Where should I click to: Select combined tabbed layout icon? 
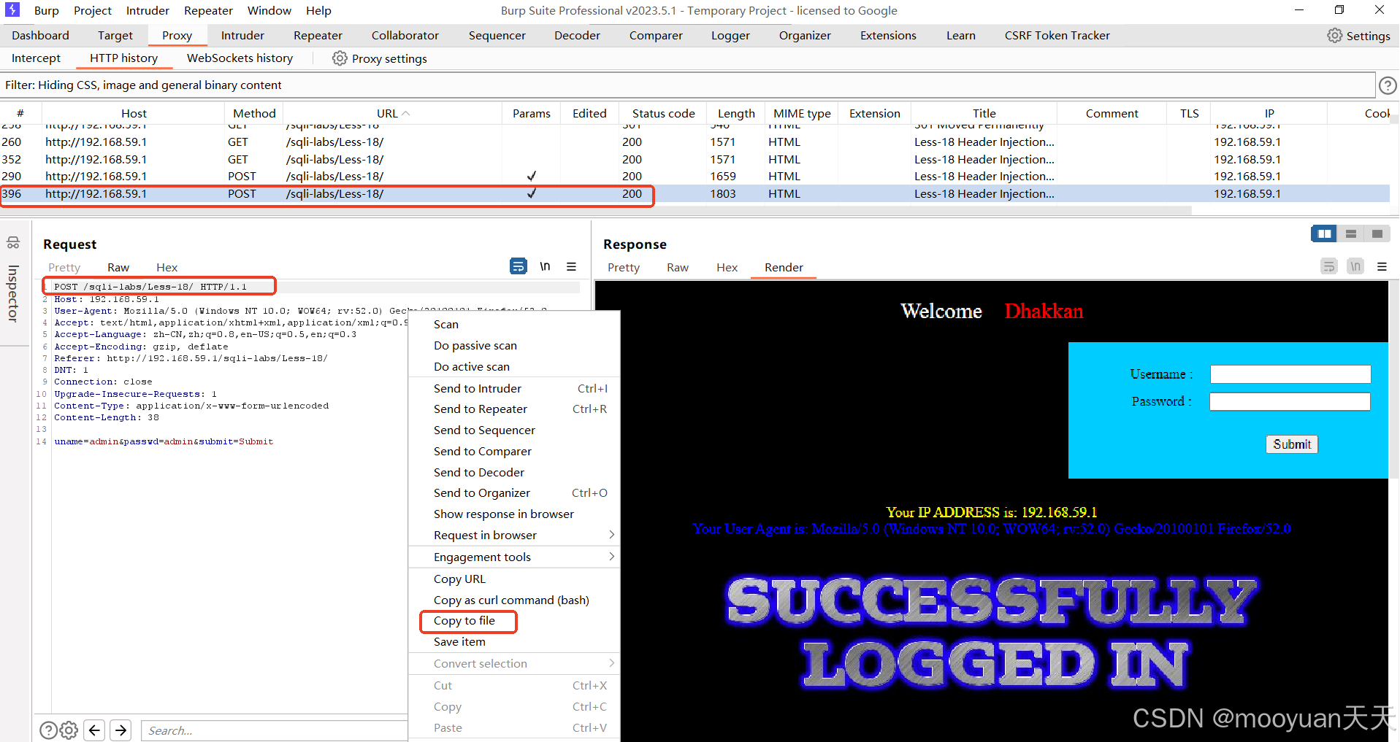[1377, 233]
